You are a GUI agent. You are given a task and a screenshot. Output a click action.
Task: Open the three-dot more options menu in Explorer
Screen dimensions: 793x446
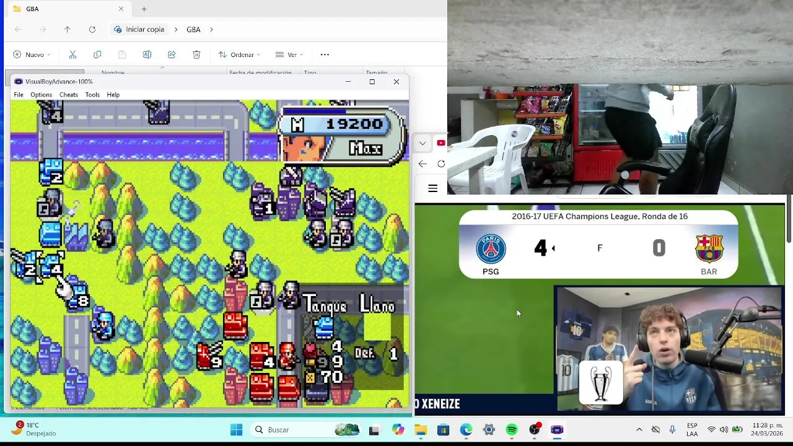tap(325, 55)
